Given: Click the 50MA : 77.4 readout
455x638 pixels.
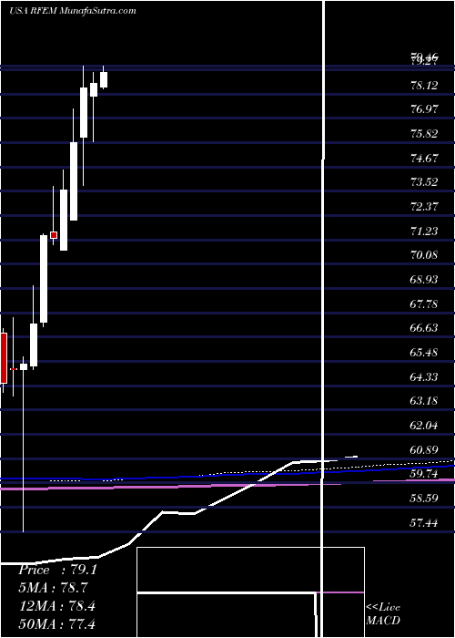Looking at the screenshot, I should pos(56,623).
